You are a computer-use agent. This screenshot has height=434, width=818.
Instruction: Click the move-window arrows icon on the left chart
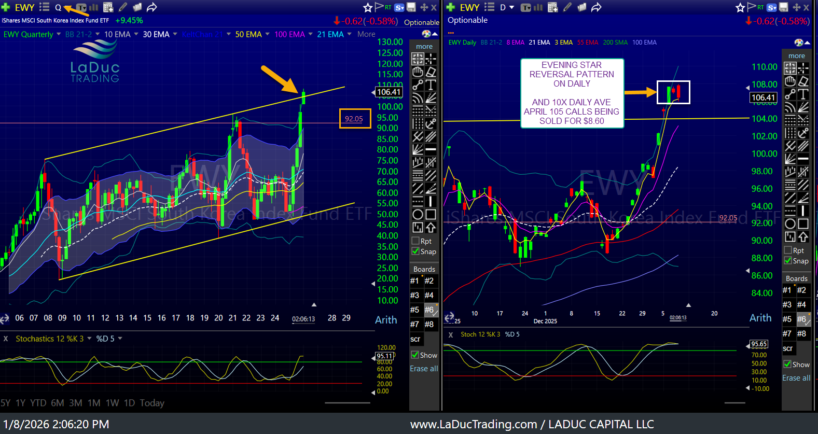pyautogui.click(x=424, y=7)
